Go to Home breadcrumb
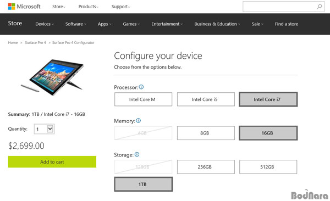The image size is (330, 201). pos(13,42)
